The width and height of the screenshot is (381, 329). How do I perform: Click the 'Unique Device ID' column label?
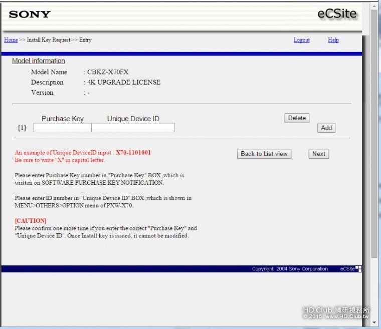[133, 119]
